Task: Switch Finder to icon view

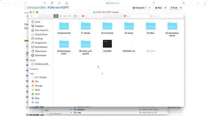Action: coord(56,16)
